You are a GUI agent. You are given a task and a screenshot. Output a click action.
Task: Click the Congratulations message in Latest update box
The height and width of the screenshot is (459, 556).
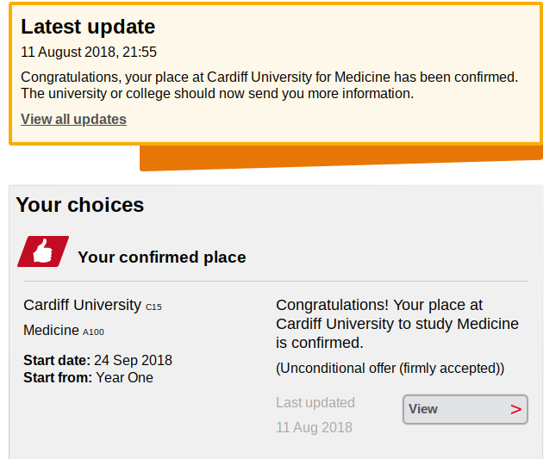click(270, 85)
